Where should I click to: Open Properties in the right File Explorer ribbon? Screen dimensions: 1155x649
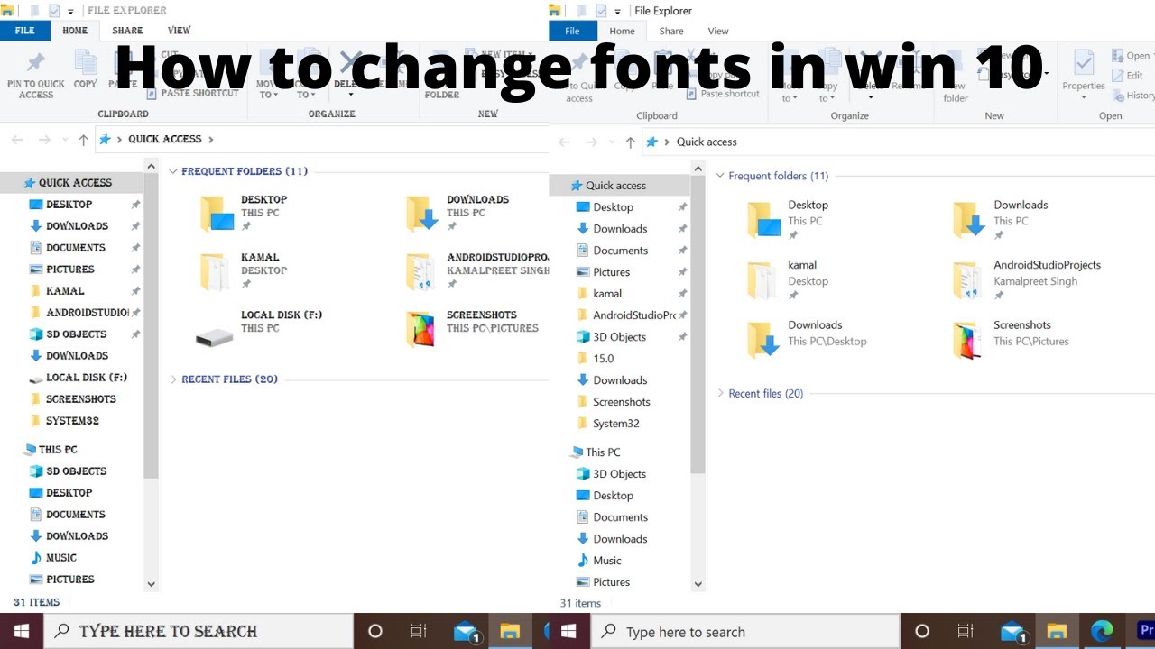pos(1084,74)
